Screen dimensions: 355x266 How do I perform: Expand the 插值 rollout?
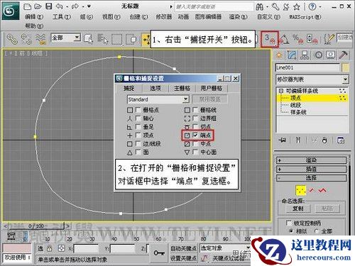pos(311,170)
